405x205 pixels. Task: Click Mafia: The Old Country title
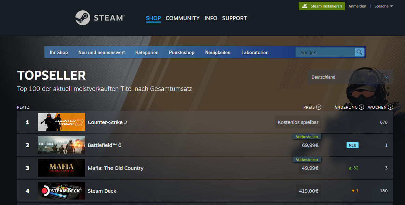coord(116,168)
